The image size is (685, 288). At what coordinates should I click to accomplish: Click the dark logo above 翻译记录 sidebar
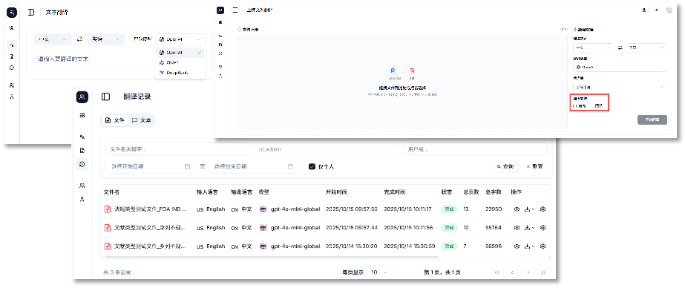tap(82, 97)
